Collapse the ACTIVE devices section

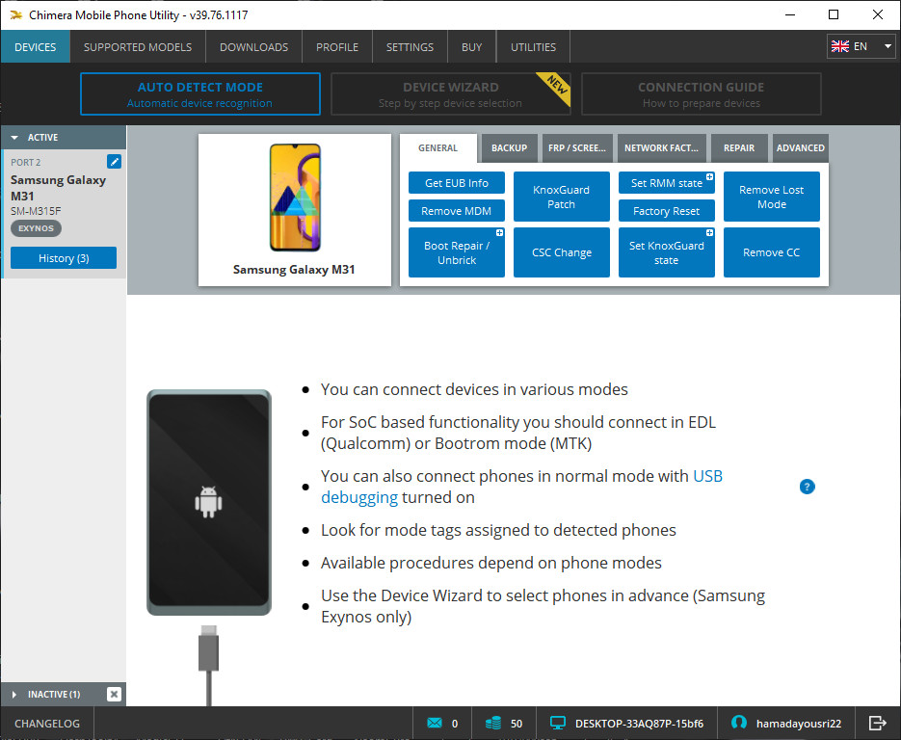pyautogui.click(x=13, y=137)
